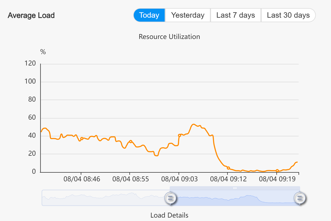Click the 100 y-axis value
The height and width of the screenshot is (221, 331).
point(30,82)
